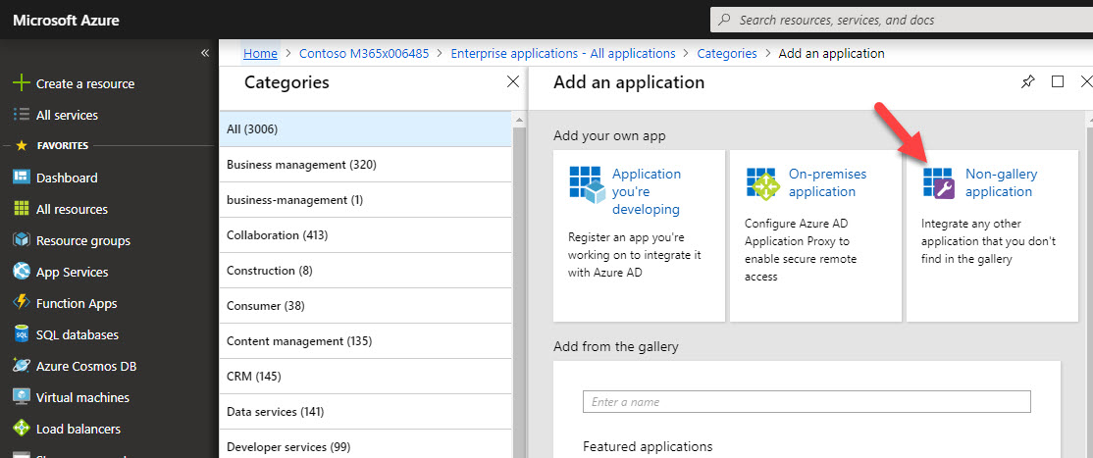Viewport: 1093px width, 458px height.
Task: Open Dashboard in favorites
Action: [x=67, y=178]
